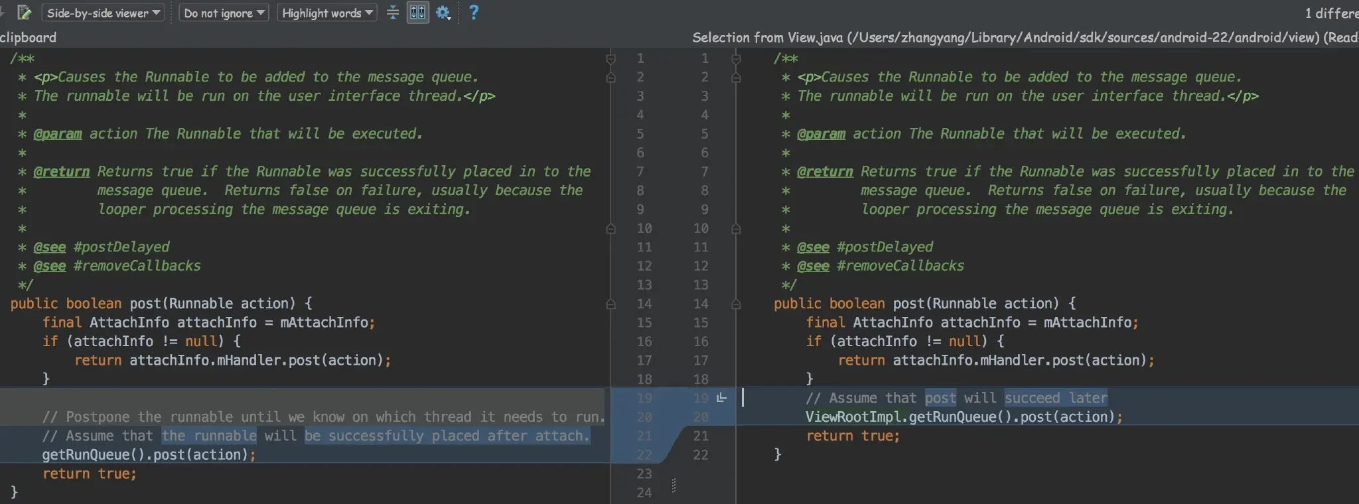
Task: Click the "Selection from View.java" pane title
Action: 1025,38
